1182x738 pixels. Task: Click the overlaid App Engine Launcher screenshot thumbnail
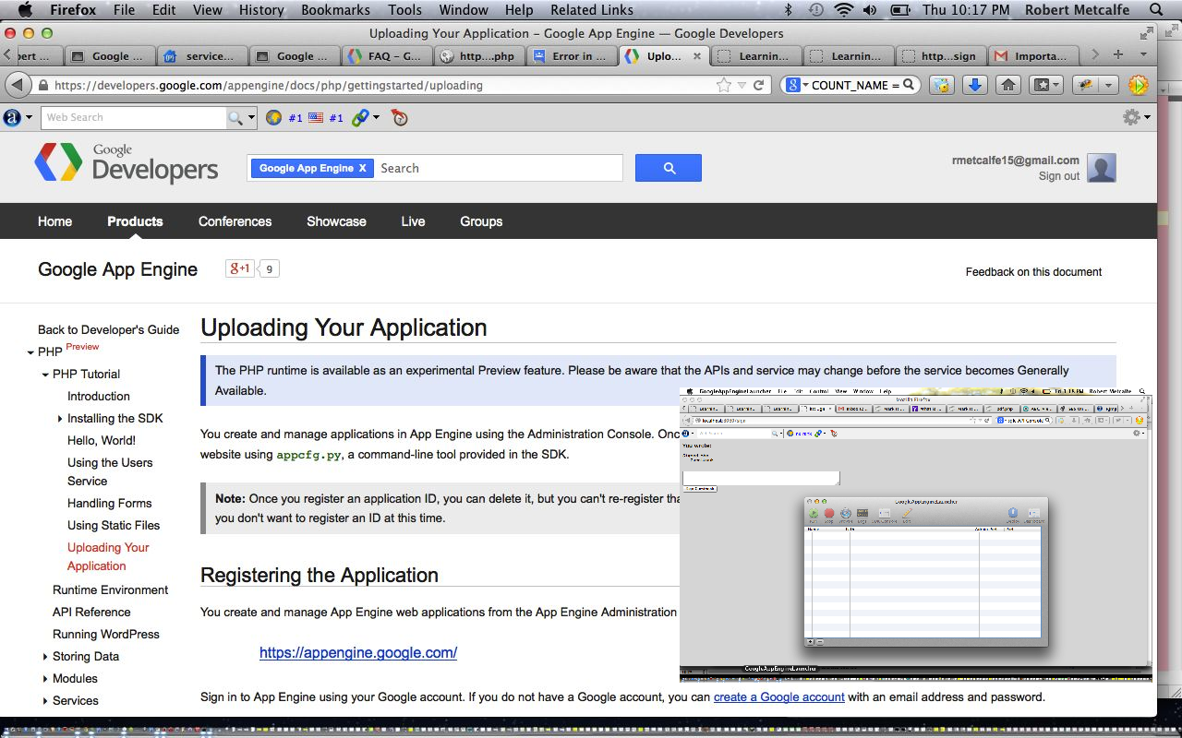pos(916,534)
